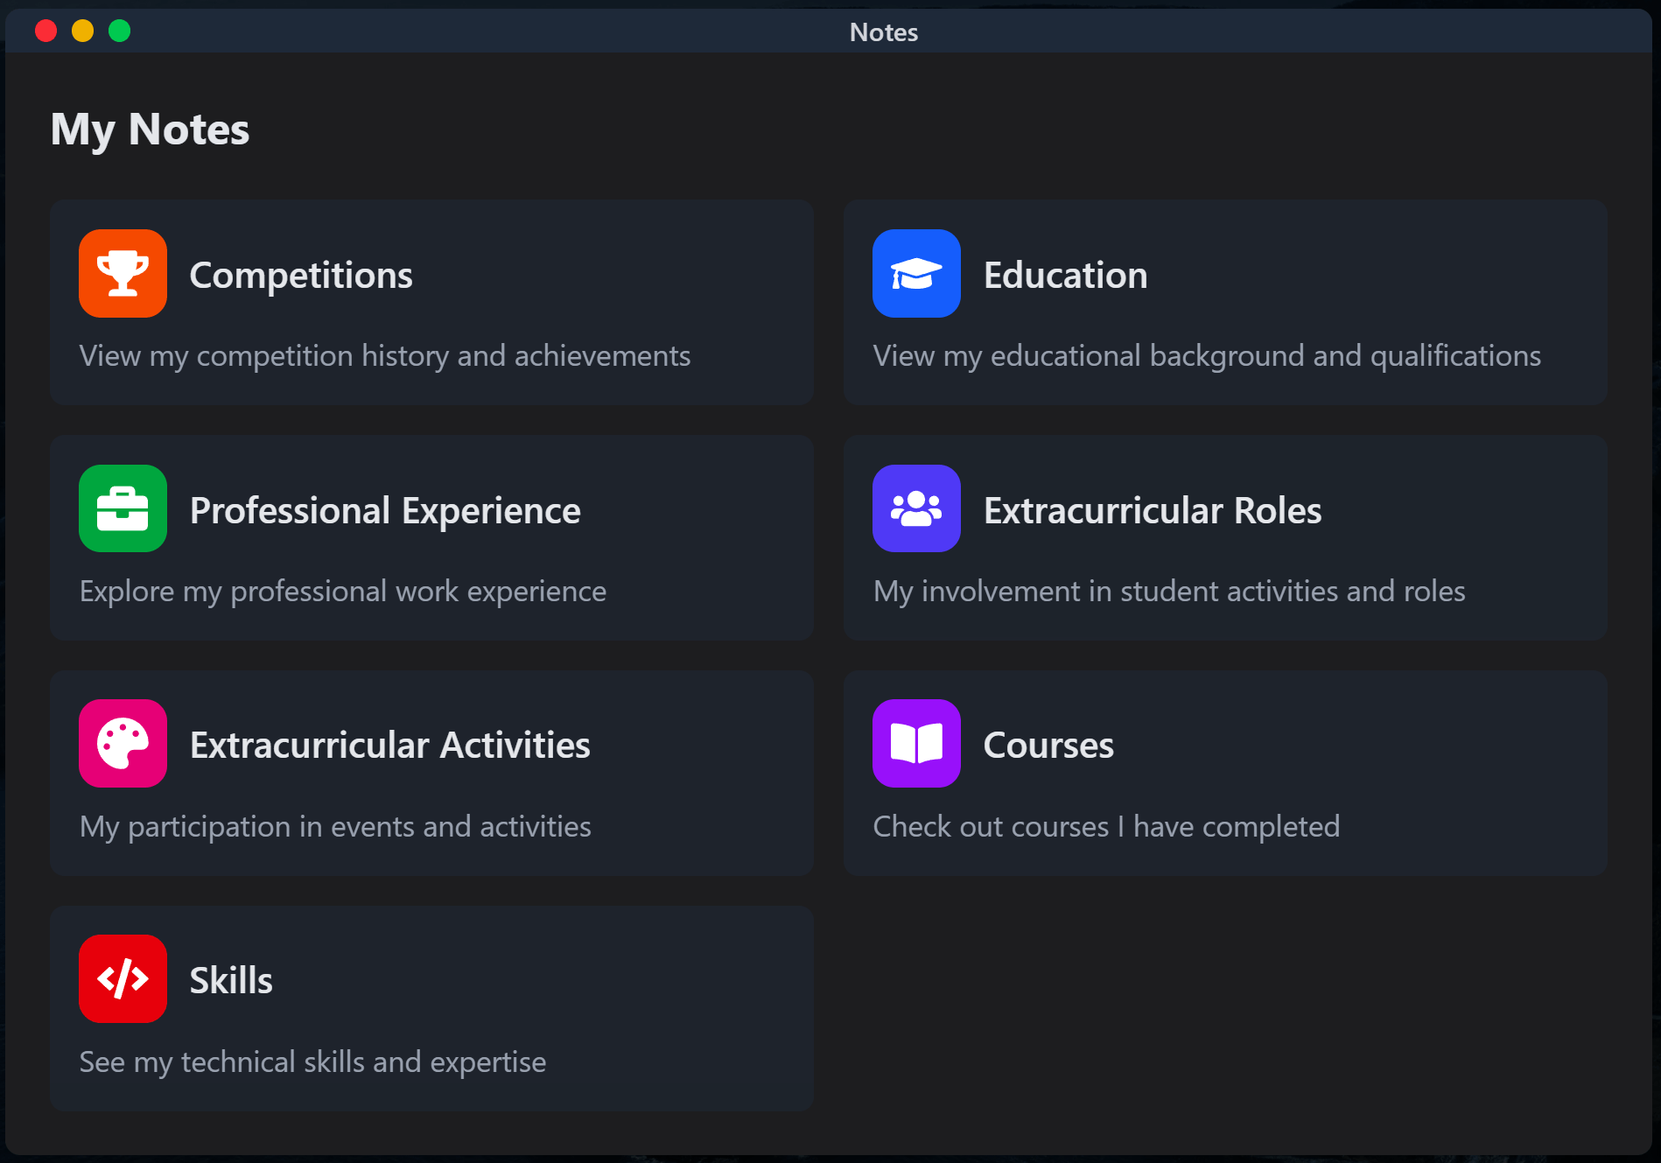The width and height of the screenshot is (1661, 1163).
Task: Click the My Notes heading
Action: click(x=150, y=130)
